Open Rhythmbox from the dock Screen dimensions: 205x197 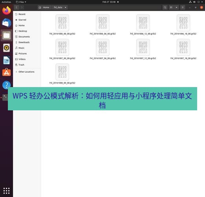(6, 48)
